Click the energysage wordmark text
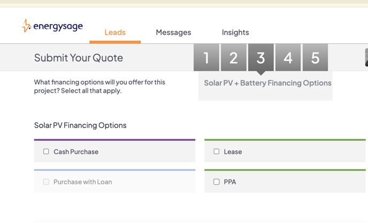 [58, 26]
